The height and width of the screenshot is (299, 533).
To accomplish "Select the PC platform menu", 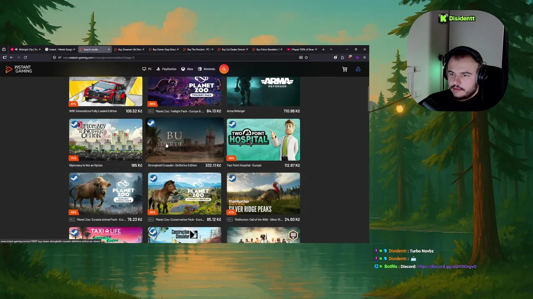I will (147, 69).
